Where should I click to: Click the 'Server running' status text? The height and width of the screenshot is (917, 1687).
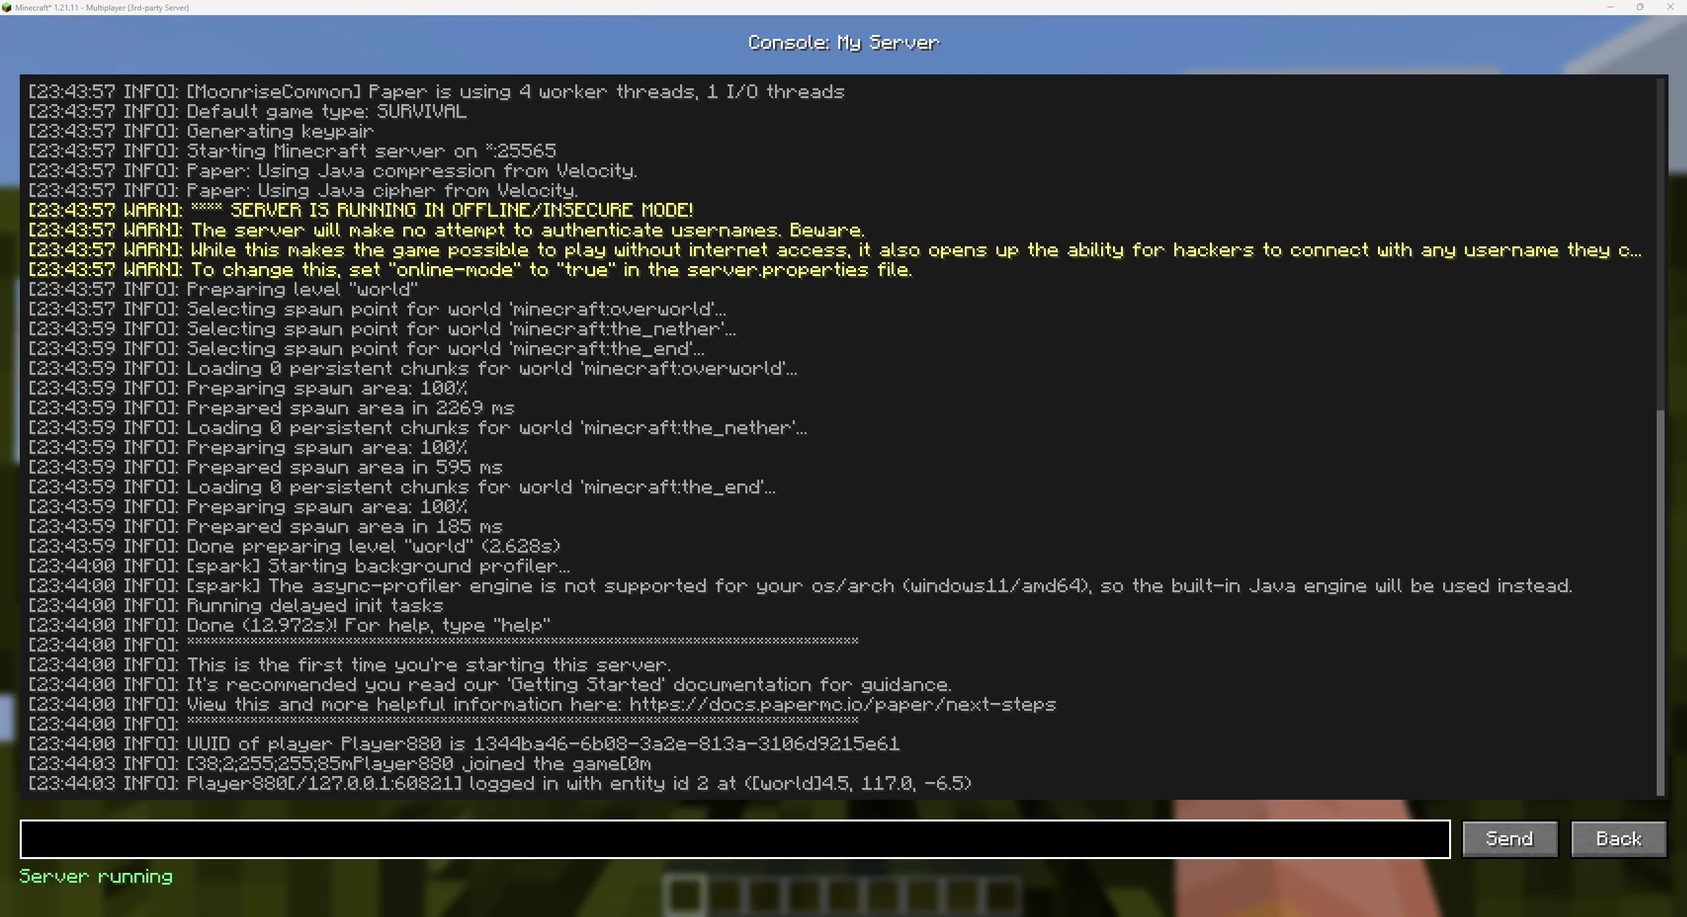tap(96, 876)
